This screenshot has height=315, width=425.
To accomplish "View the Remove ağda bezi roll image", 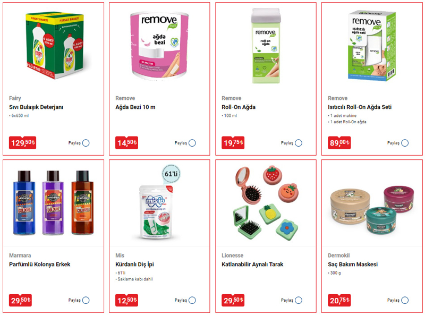I will pos(159,45).
